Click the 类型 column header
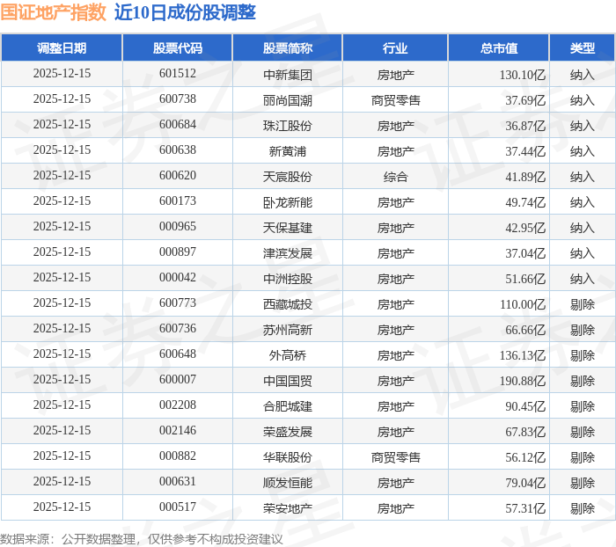Image resolution: width=616 pixels, height=547 pixels. click(x=583, y=47)
